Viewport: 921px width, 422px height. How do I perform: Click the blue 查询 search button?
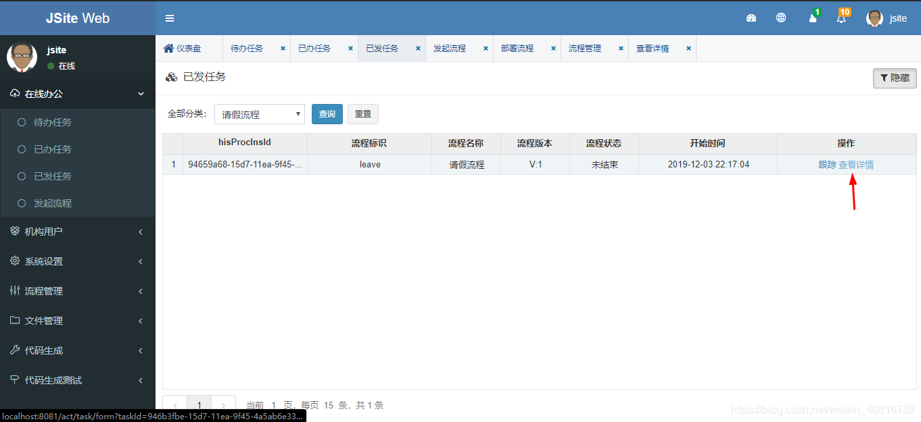coord(327,114)
